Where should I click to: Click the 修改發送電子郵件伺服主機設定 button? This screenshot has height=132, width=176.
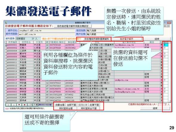pos(73,26)
